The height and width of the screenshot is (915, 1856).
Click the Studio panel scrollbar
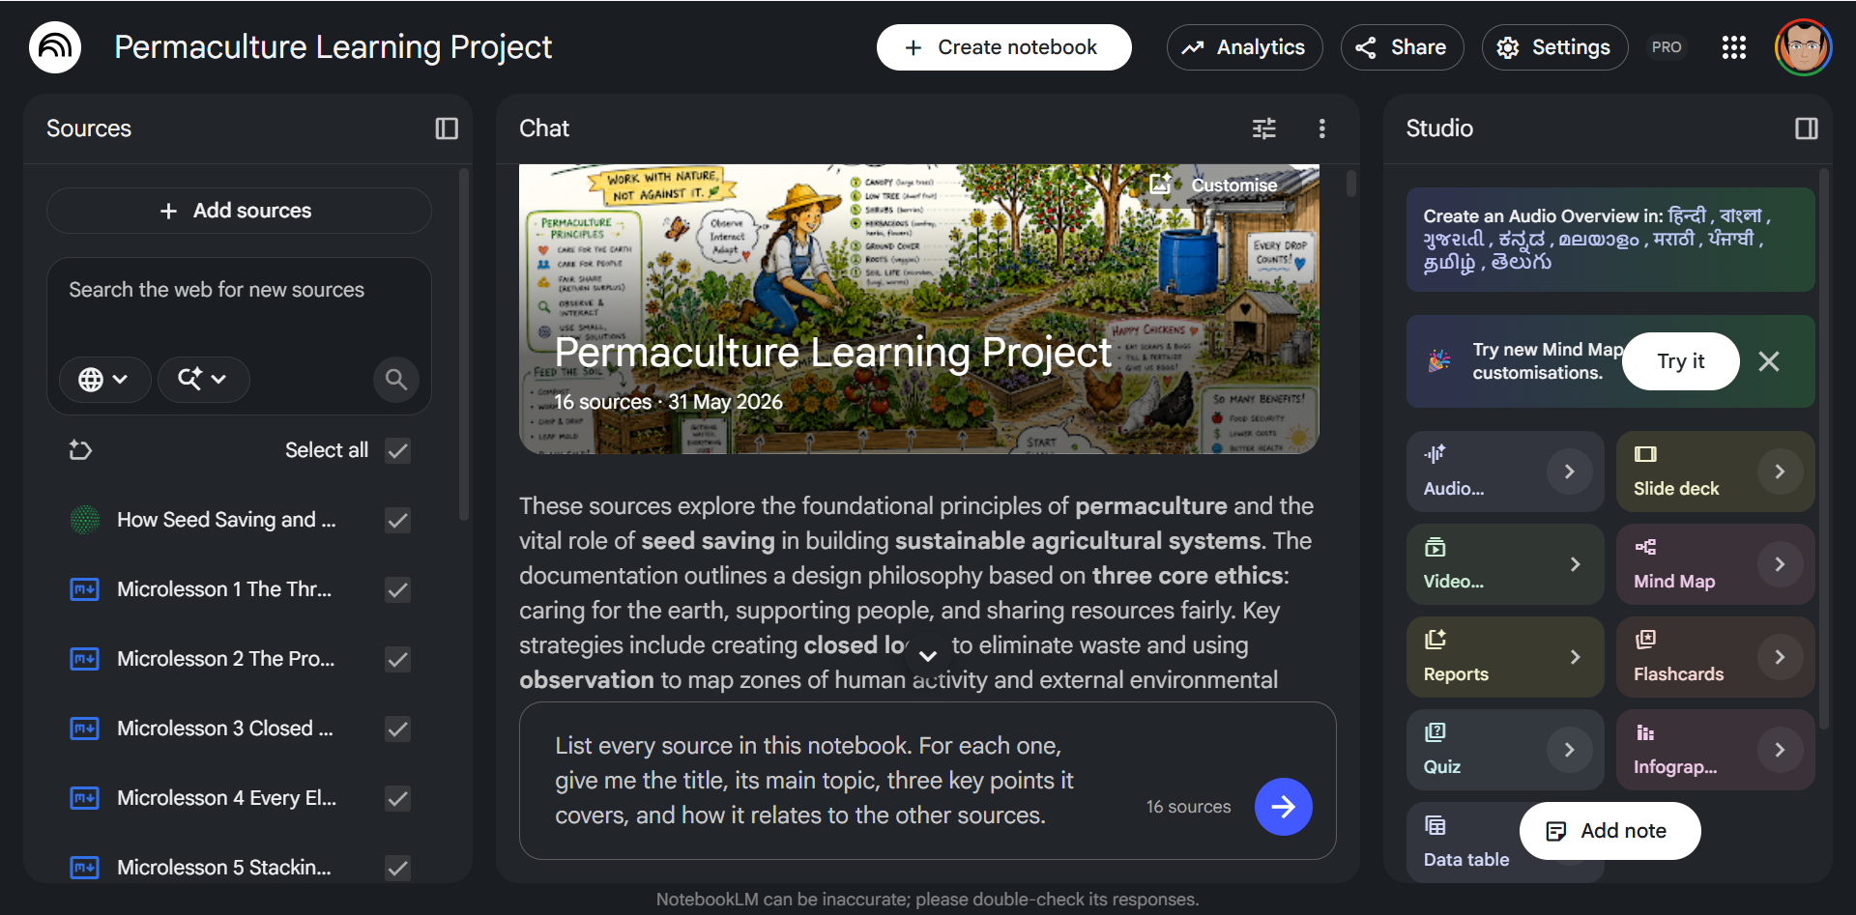tap(1823, 449)
